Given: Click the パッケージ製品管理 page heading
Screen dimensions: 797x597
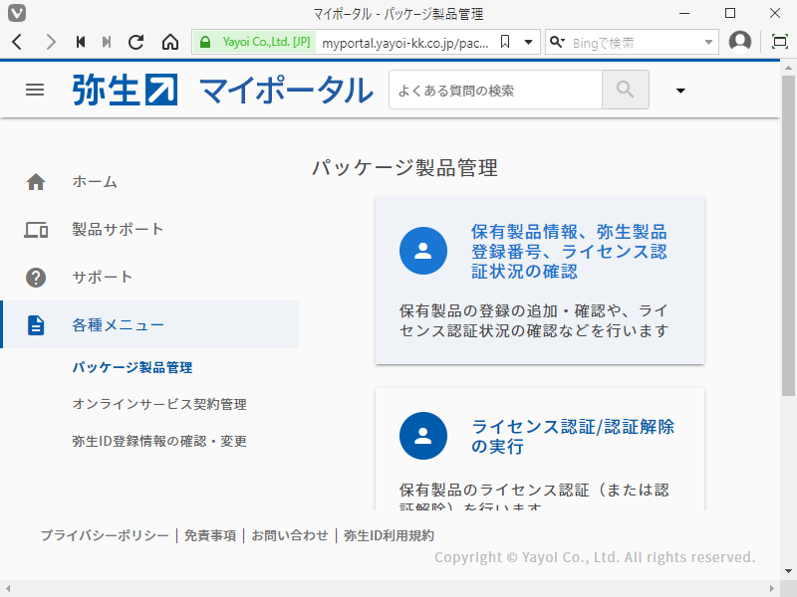Looking at the screenshot, I should click(404, 167).
